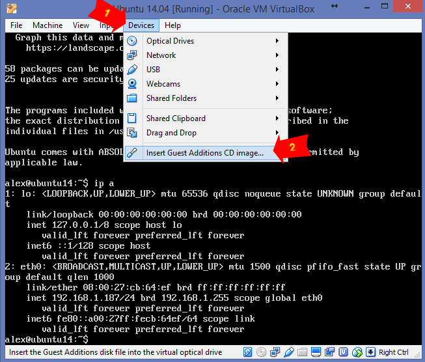Open the Network submenu entry
Screen dimensions: 425x362
[x=206, y=55]
